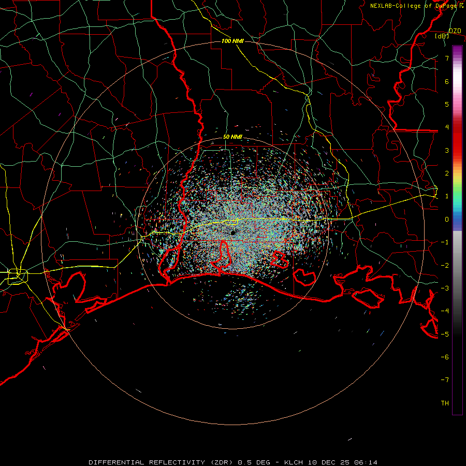Click the 100 NMI range ring label
This screenshot has height=466, width=466.
coord(232,41)
